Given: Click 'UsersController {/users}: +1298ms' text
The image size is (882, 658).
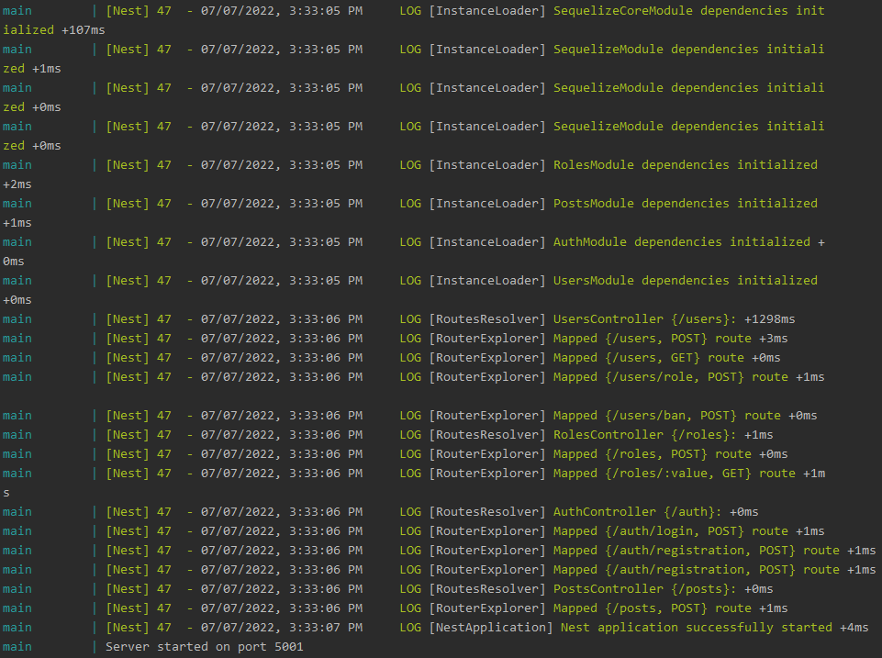Looking at the screenshot, I should pos(674,318).
